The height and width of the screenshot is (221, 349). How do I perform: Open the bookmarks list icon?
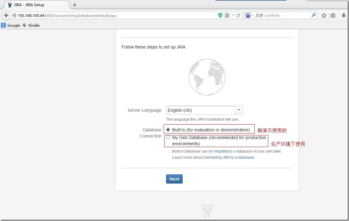click(x=333, y=15)
